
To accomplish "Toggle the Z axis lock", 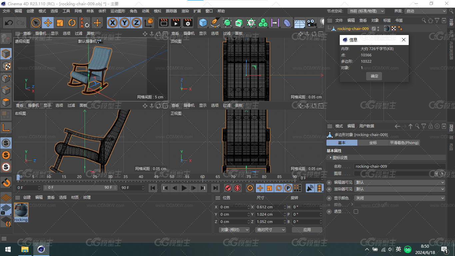I will 137,23.
